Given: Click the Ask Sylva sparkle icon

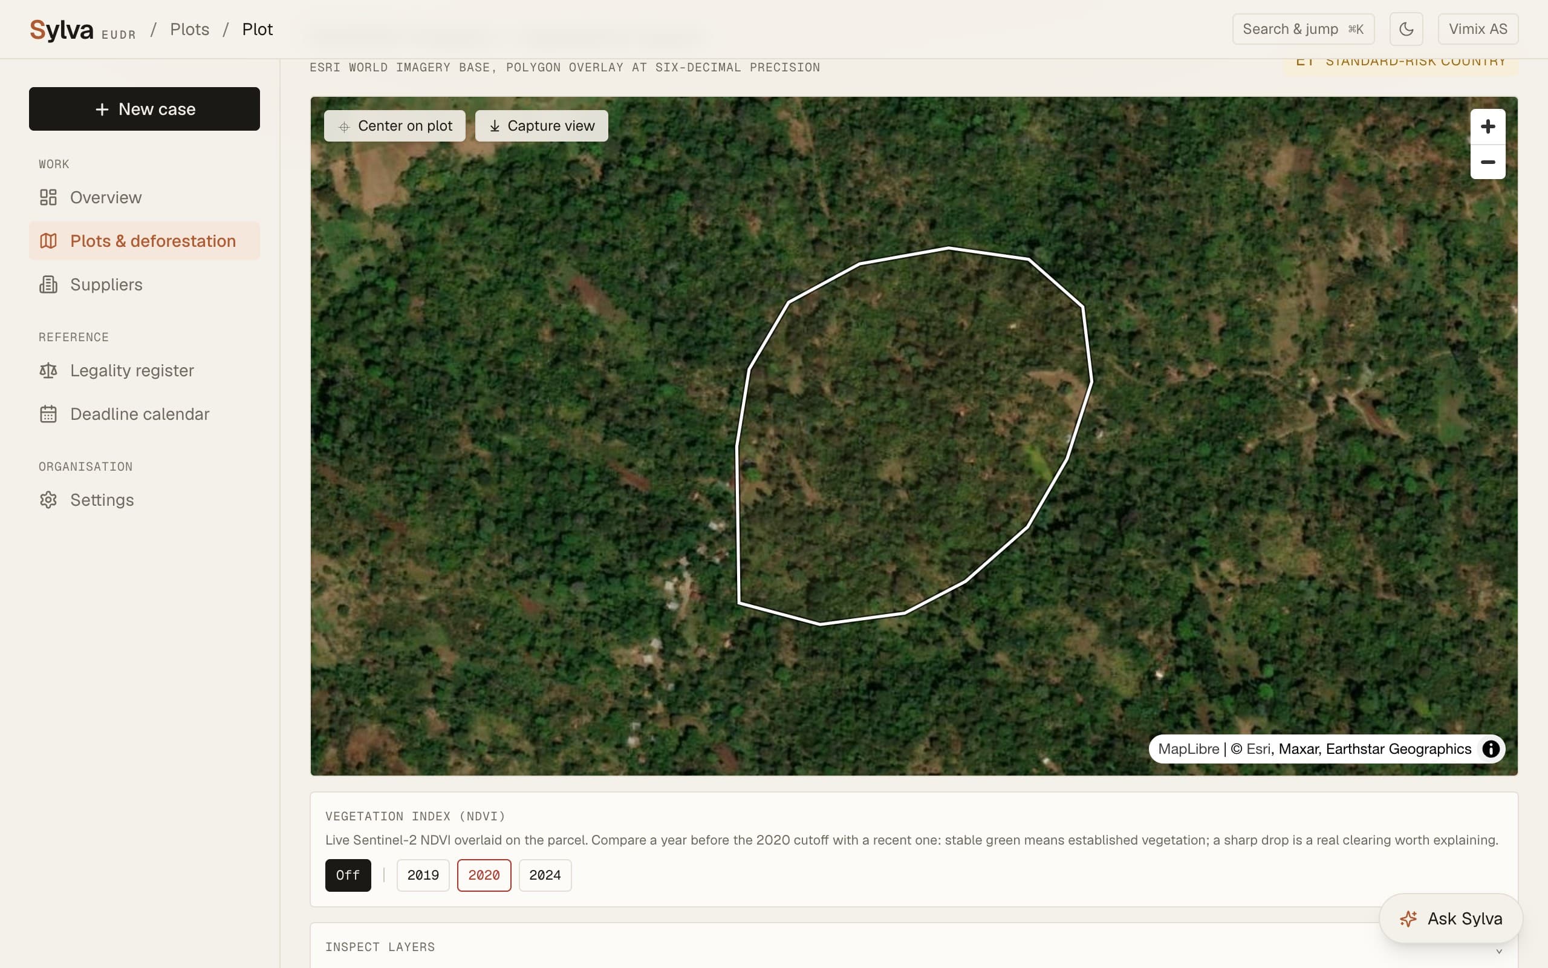Looking at the screenshot, I should click(1408, 920).
